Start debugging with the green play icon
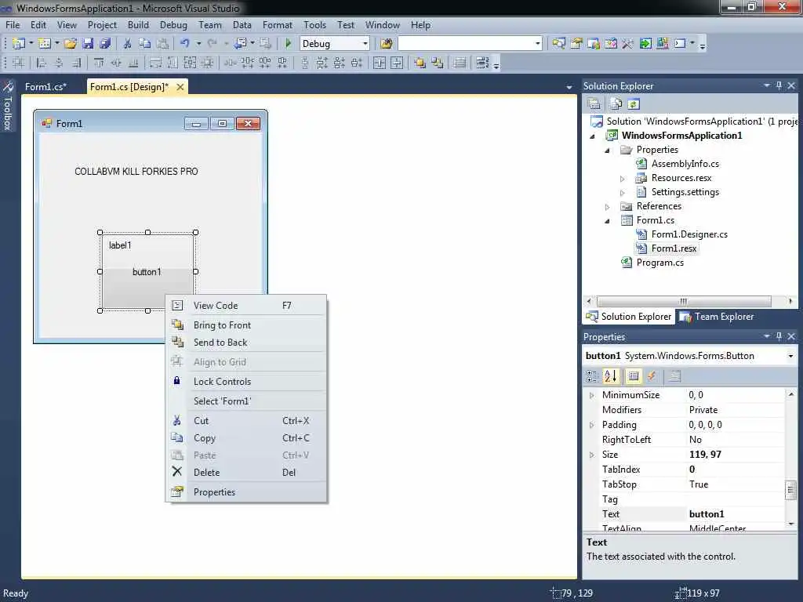The image size is (803, 602). 288,44
